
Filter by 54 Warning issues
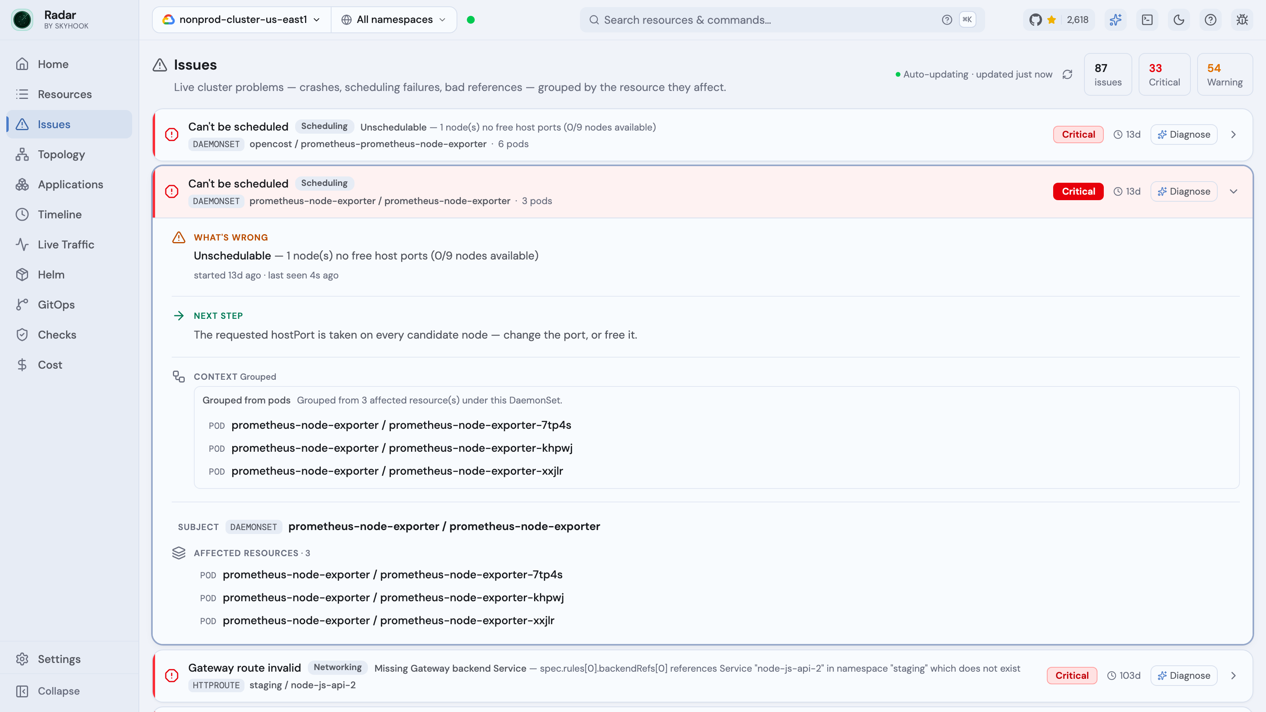1225,74
